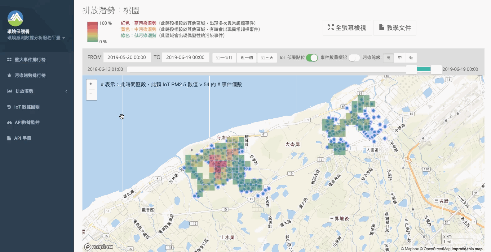Open 重大事件排行榜 menu item

pos(30,60)
